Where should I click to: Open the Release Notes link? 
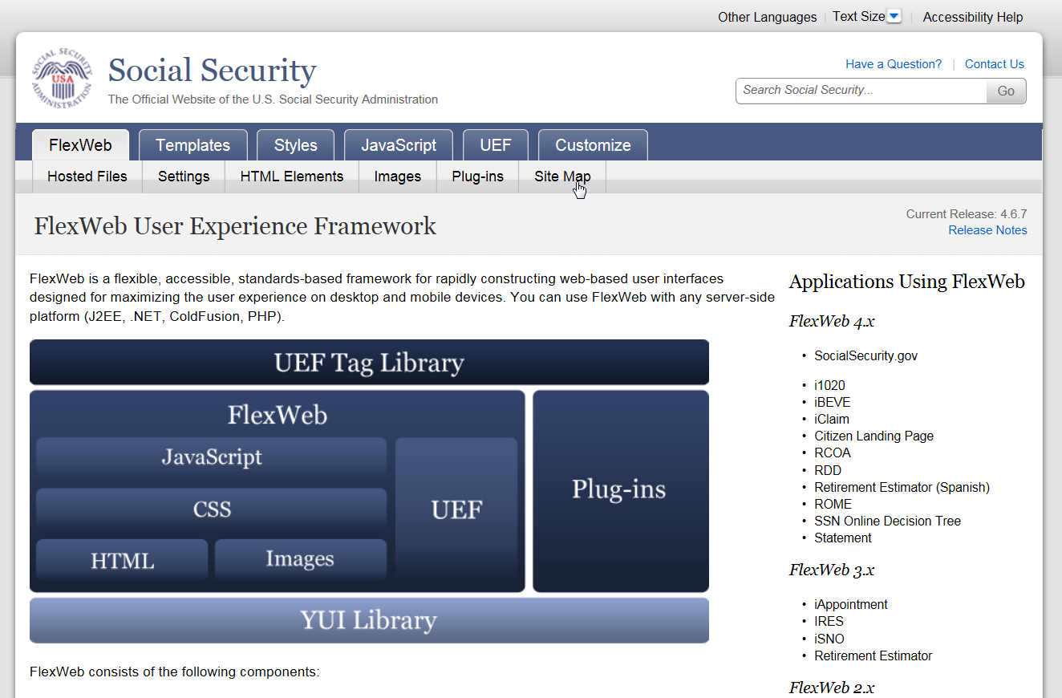pos(987,229)
